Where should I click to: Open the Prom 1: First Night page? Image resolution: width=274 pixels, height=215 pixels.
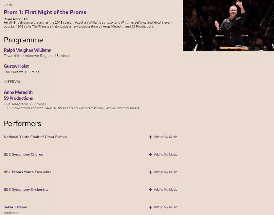pos(45,12)
